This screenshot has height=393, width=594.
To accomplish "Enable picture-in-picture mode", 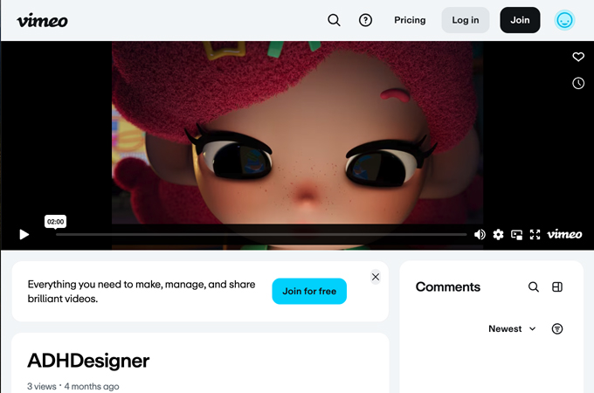I will tap(516, 235).
